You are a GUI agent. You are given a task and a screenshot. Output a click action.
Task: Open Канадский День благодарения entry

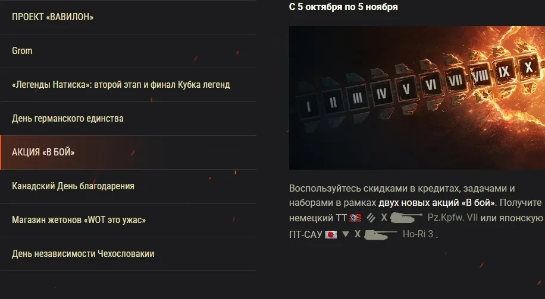tap(128, 186)
